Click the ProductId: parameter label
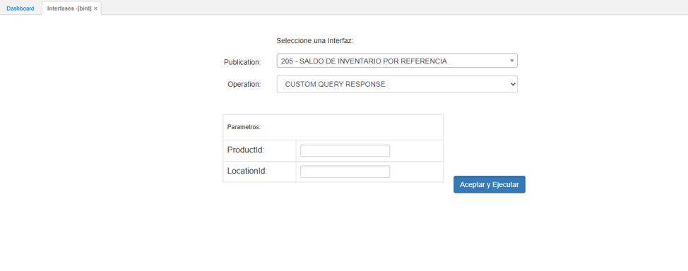688x271 pixels. pyautogui.click(x=246, y=150)
